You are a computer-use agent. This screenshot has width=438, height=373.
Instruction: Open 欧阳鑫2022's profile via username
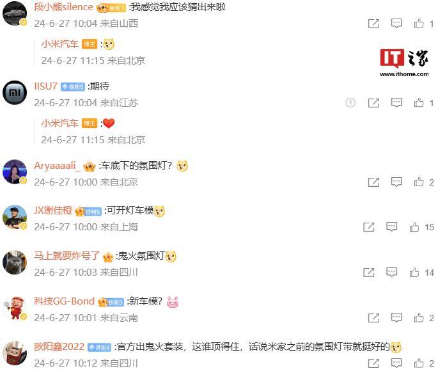pos(59,347)
